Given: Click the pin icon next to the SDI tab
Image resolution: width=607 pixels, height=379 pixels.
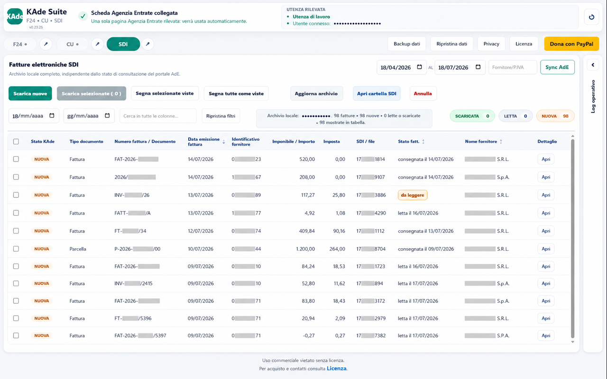Looking at the screenshot, I should coord(147,44).
